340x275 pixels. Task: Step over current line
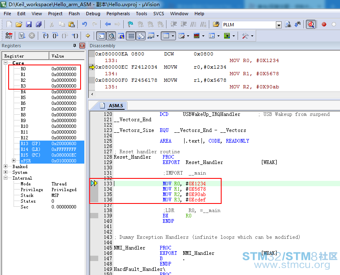55,36
